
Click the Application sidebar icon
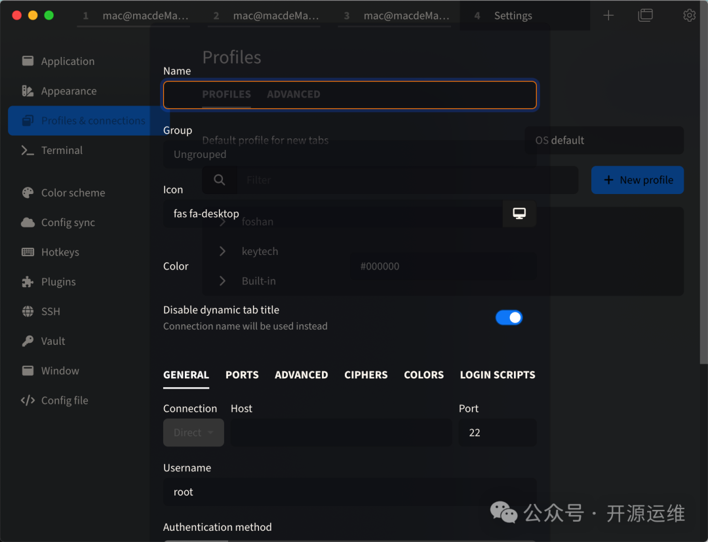tap(28, 61)
